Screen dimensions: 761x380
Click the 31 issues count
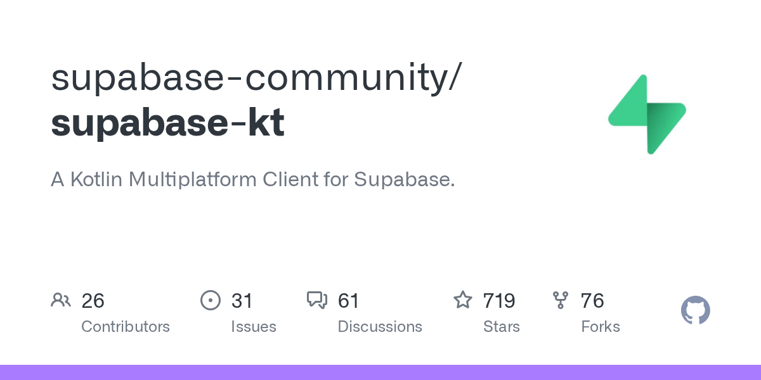(x=242, y=301)
